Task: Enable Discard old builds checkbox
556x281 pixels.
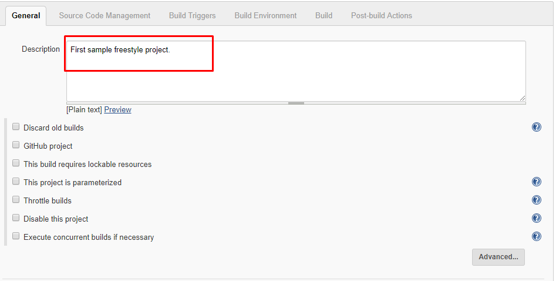Action: tap(16, 127)
